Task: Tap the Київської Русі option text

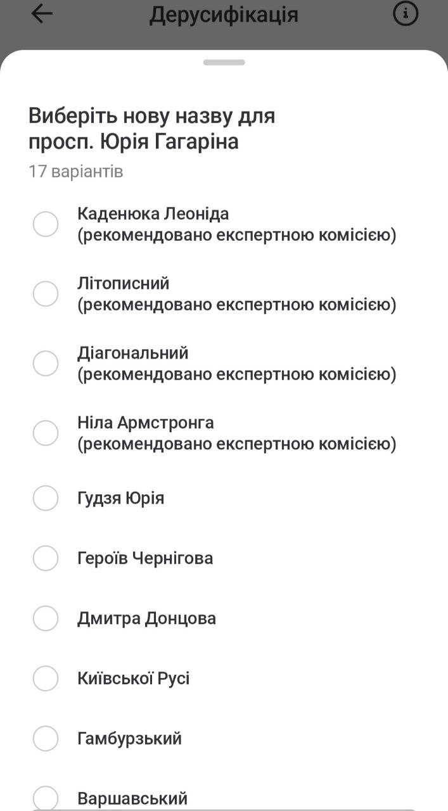Action: click(x=134, y=679)
